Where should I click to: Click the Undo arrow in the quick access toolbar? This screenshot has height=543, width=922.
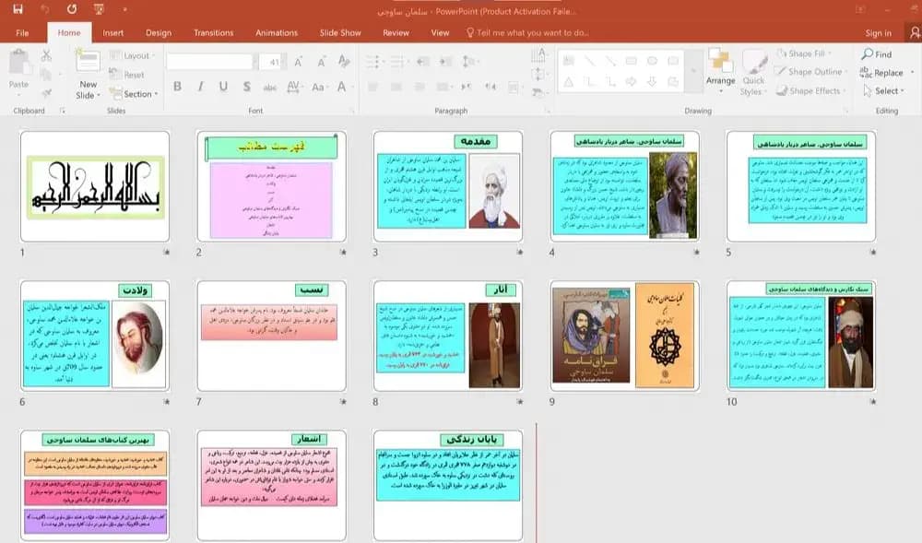[45, 9]
